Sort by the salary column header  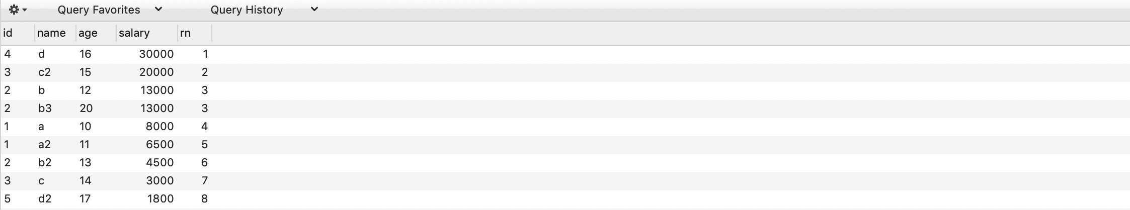146,33
